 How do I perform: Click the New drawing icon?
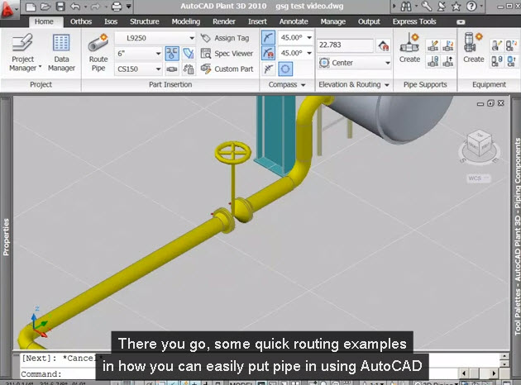(31, 7)
